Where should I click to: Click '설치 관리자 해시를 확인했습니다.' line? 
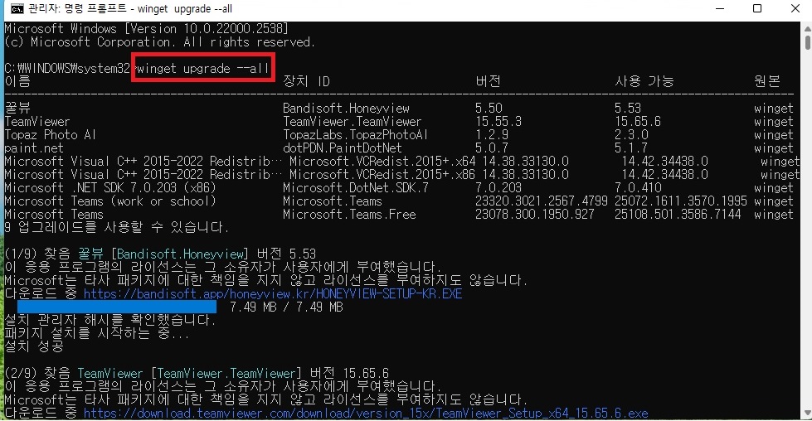[x=110, y=320]
